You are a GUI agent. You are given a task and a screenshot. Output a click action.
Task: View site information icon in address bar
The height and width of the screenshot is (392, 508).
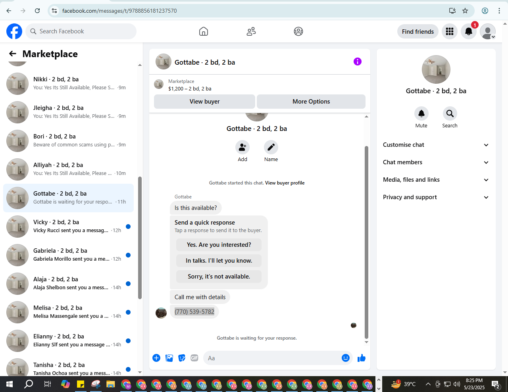click(x=55, y=11)
